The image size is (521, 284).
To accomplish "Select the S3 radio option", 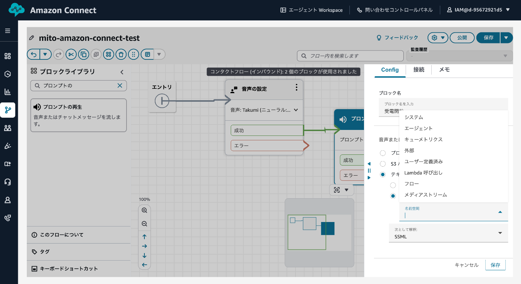I will 383,164.
